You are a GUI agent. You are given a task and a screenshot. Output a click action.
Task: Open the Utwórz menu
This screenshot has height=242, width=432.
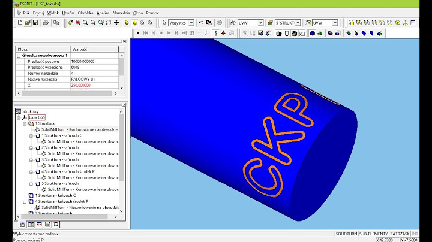[x=68, y=13]
